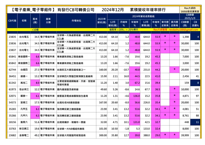Click the CB流通% column header
The height and width of the screenshot is (145, 205).
[195, 24]
